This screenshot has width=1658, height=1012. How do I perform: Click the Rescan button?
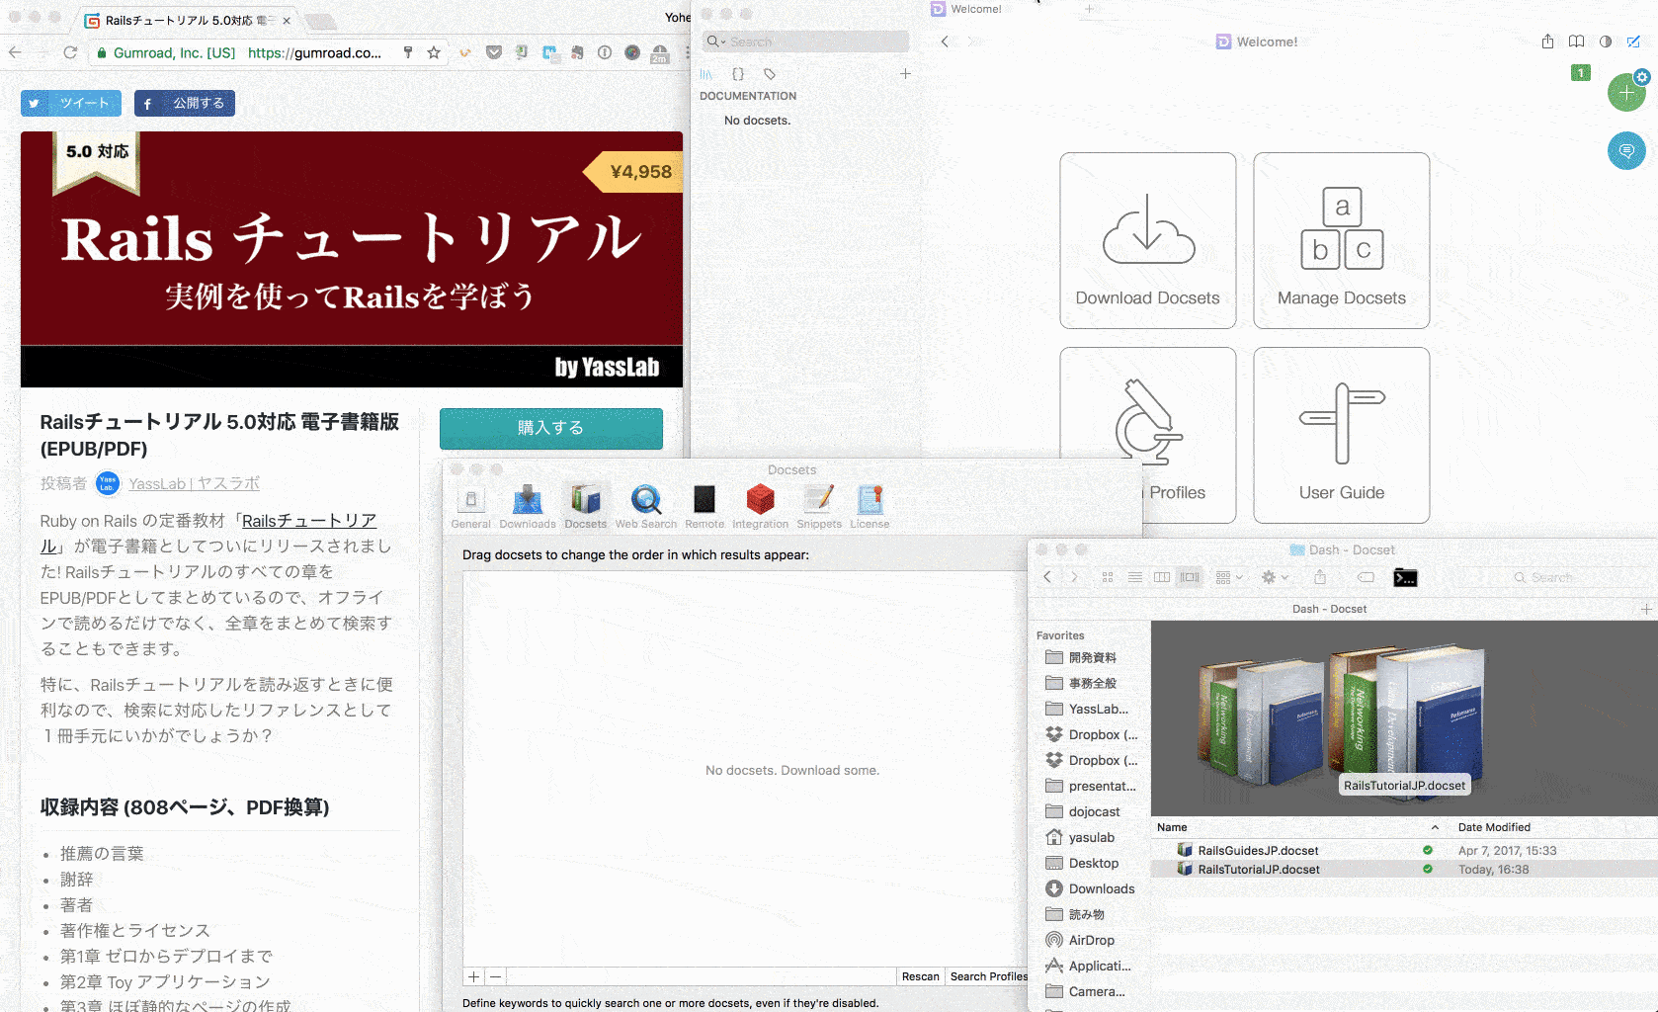tap(921, 976)
